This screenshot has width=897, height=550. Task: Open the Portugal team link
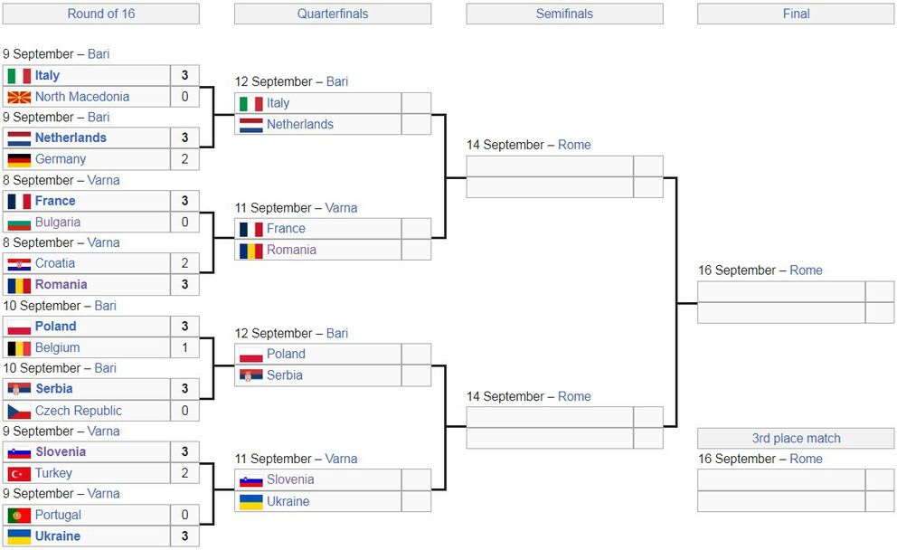(58, 515)
